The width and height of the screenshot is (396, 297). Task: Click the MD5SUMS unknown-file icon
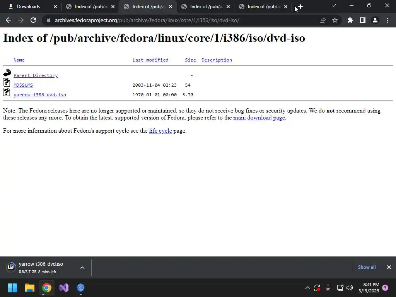7,82
